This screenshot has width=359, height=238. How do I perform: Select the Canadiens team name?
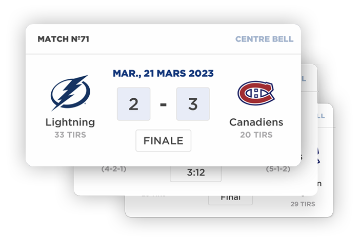(x=256, y=122)
